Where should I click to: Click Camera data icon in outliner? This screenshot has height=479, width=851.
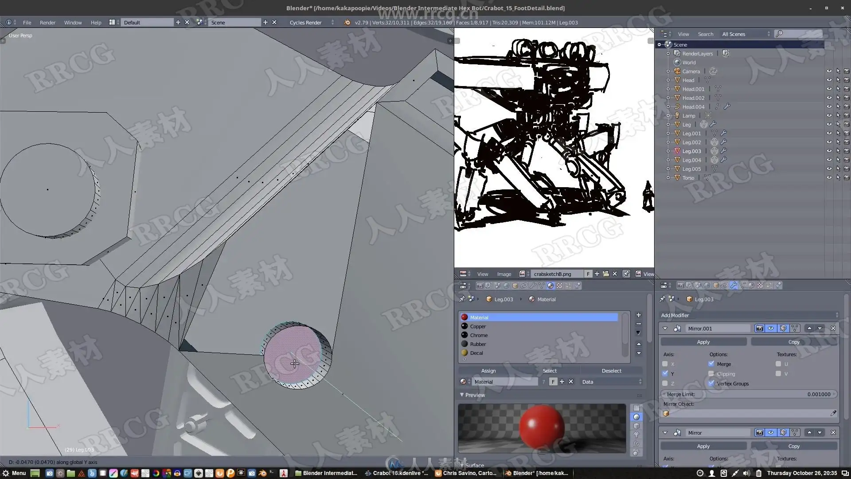click(713, 71)
